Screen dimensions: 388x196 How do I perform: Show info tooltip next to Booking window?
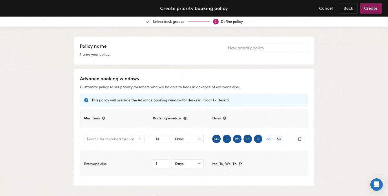pyautogui.click(x=185, y=118)
